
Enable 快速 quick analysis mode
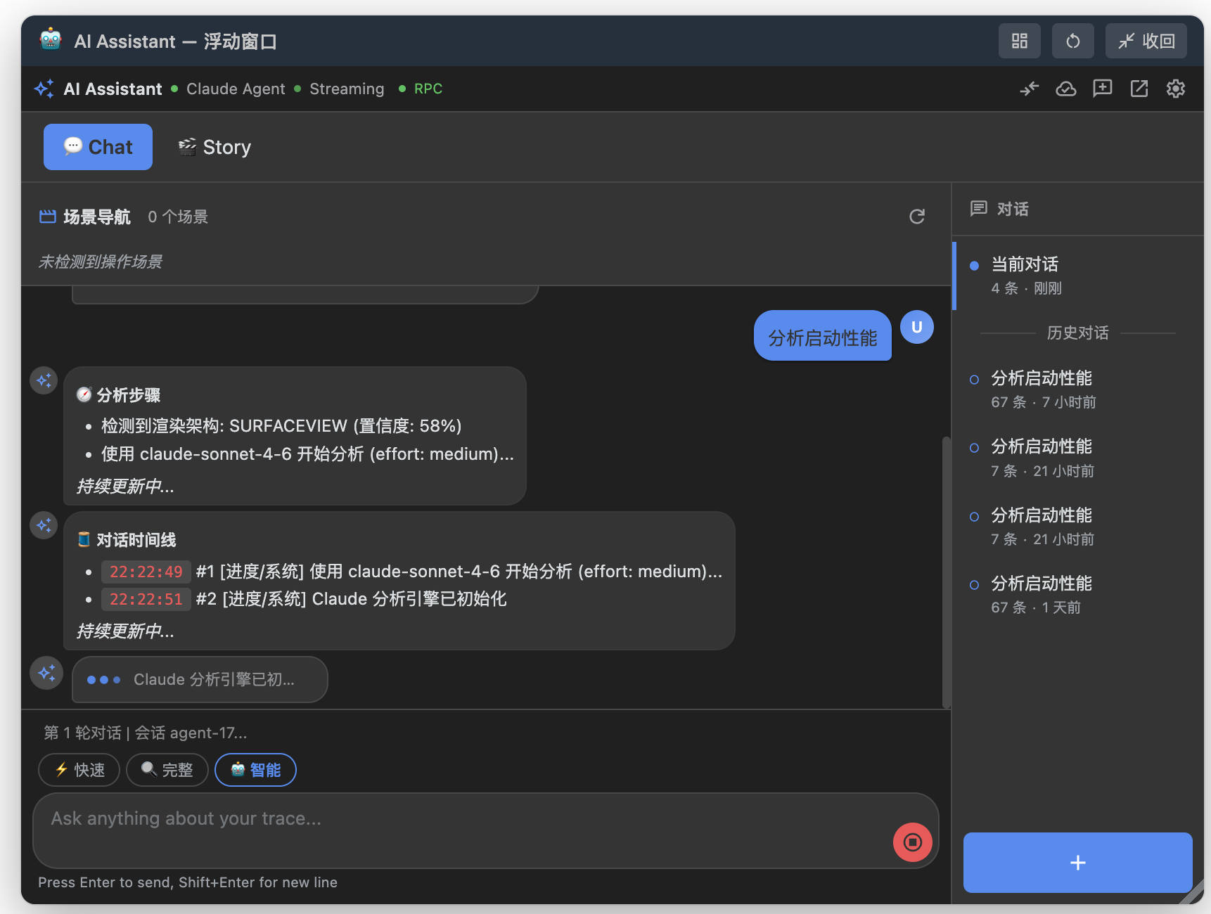point(79,770)
